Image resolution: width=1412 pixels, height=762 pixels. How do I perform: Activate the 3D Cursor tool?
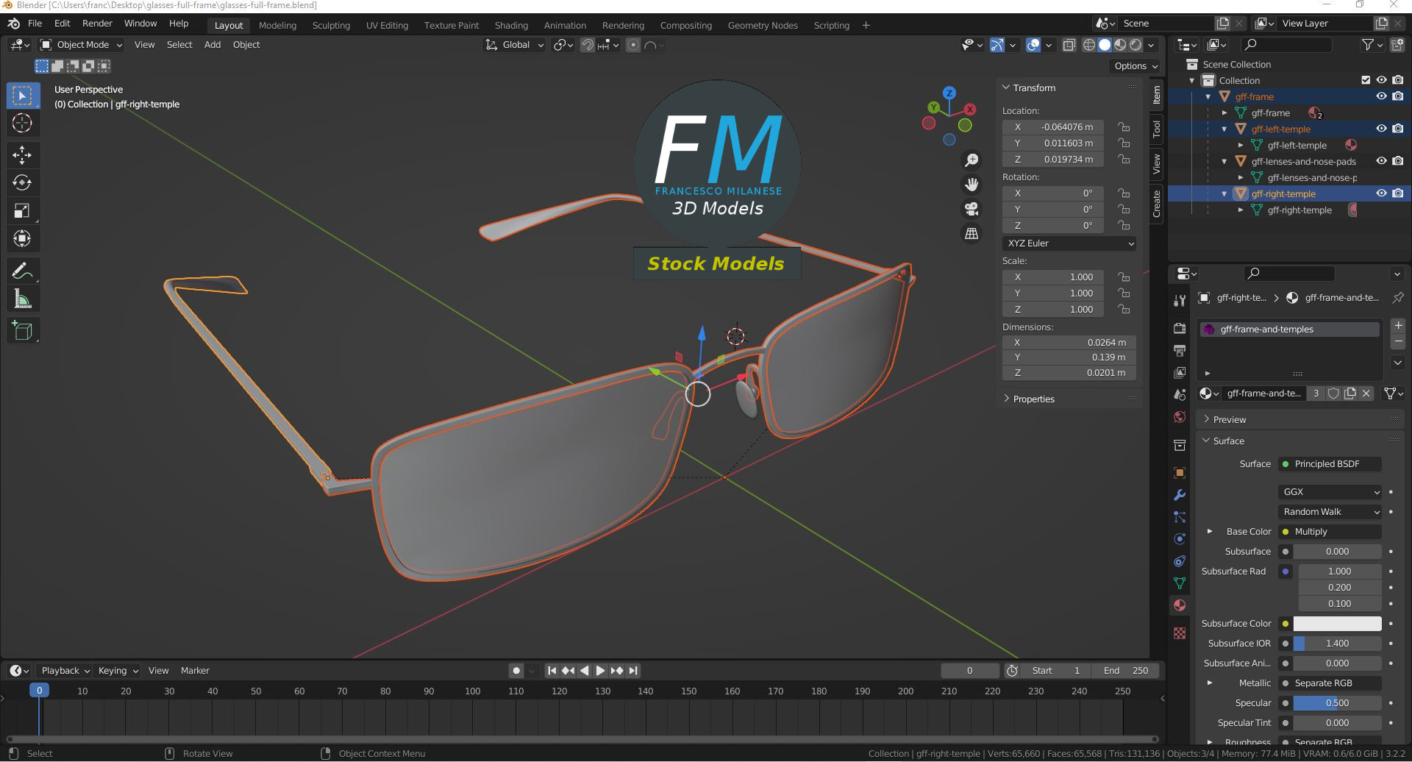point(23,124)
